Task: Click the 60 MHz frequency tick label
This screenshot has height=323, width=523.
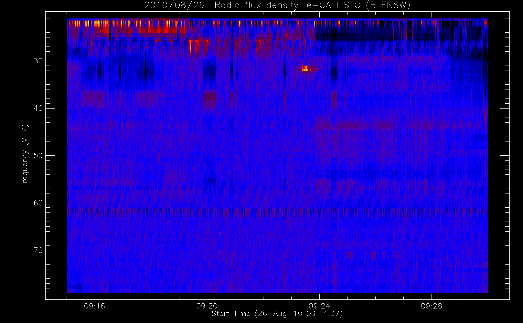Action: click(x=38, y=203)
